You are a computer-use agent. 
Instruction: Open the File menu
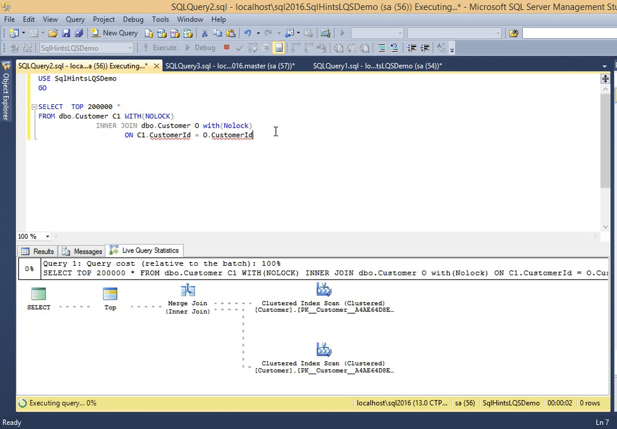10,19
